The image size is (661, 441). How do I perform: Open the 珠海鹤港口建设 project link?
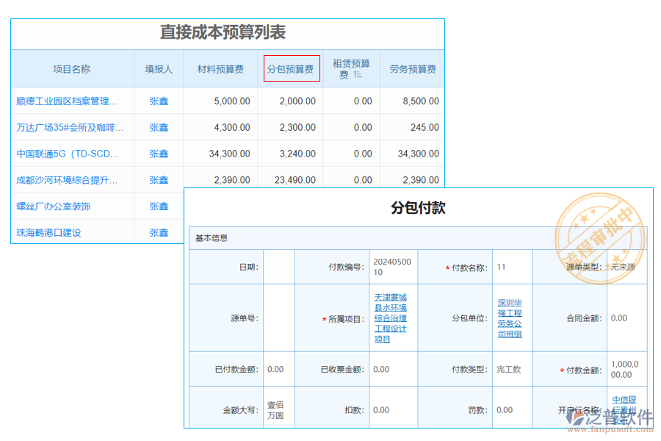[x=48, y=233]
